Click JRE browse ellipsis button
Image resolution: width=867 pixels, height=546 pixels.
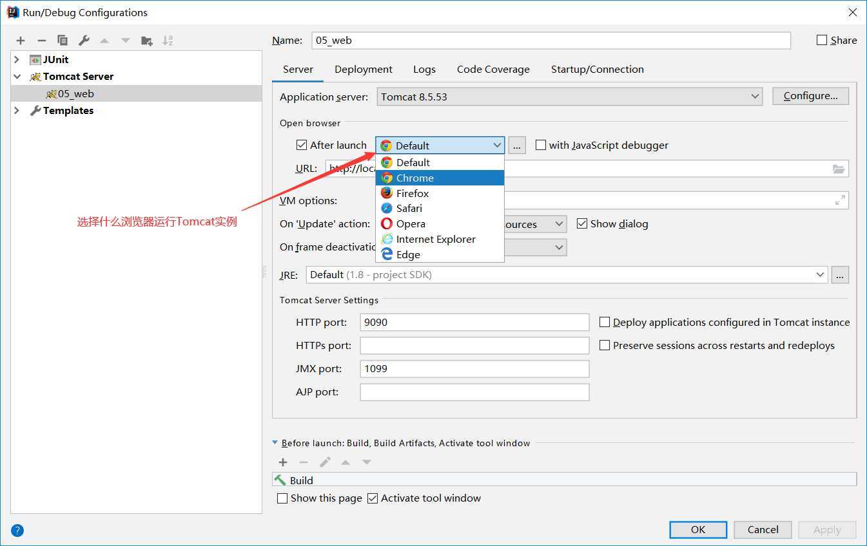(x=840, y=275)
